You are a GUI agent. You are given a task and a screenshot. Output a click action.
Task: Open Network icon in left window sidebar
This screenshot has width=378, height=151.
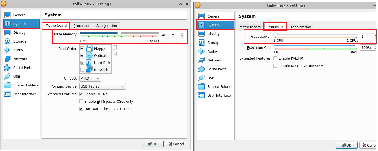(8, 59)
